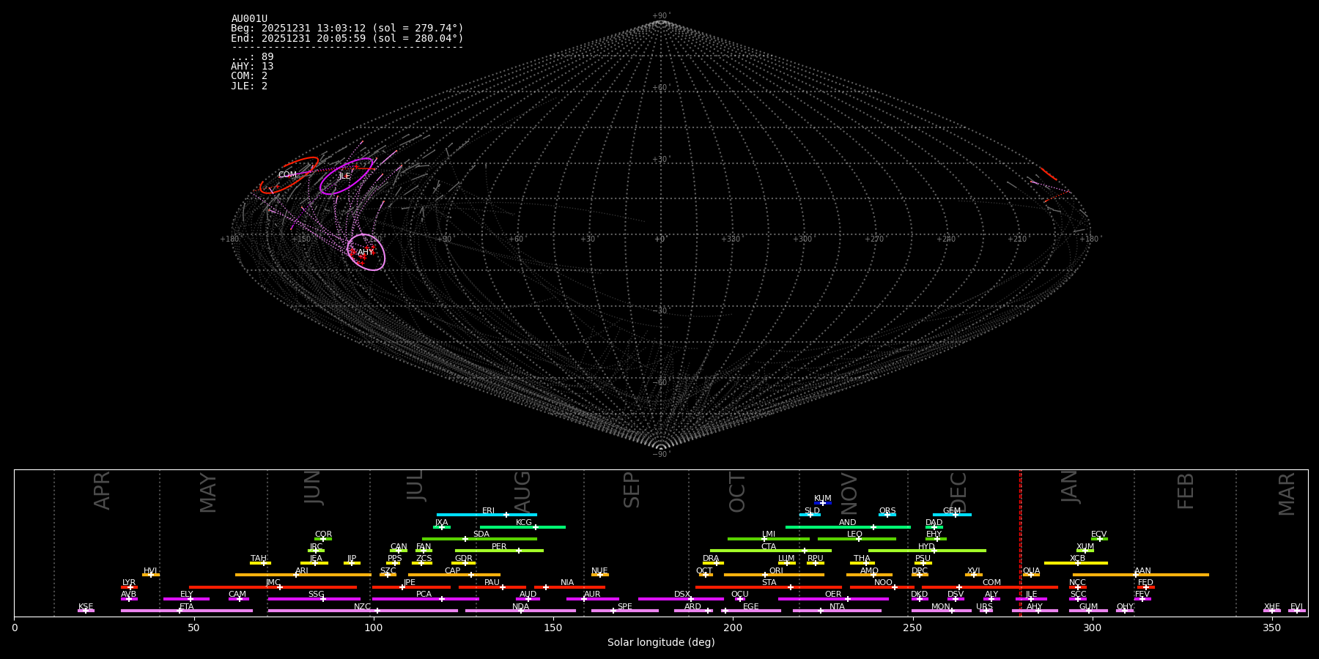This screenshot has width=1319, height=659.
Task: Select the blue KUM shower bar
Action: point(823,503)
